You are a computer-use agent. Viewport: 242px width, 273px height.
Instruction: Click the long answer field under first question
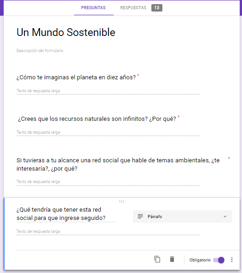point(108,91)
